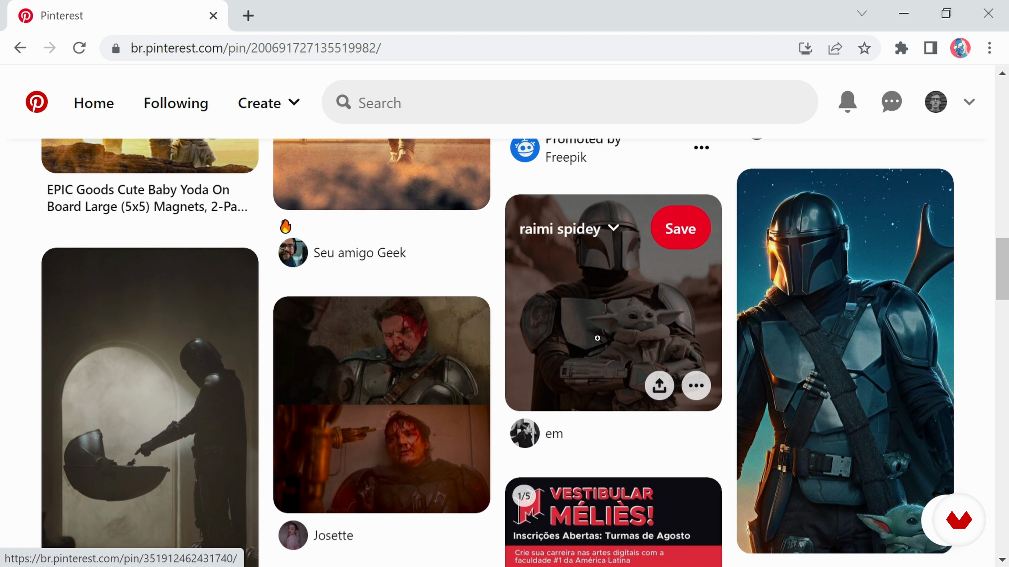The width and height of the screenshot is (1009, 567).
Task: Open your profile avatar in the header
Action: point(936,102)
